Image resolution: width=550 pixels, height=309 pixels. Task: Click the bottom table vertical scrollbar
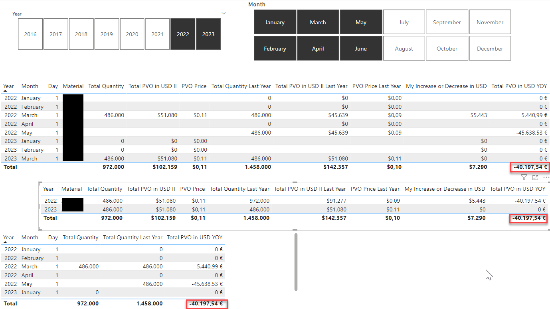[296, 262]
